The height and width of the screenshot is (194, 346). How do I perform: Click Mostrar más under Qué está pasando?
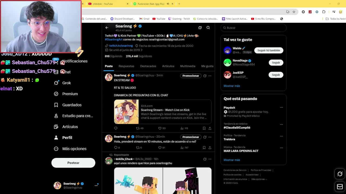click(232, 160)
